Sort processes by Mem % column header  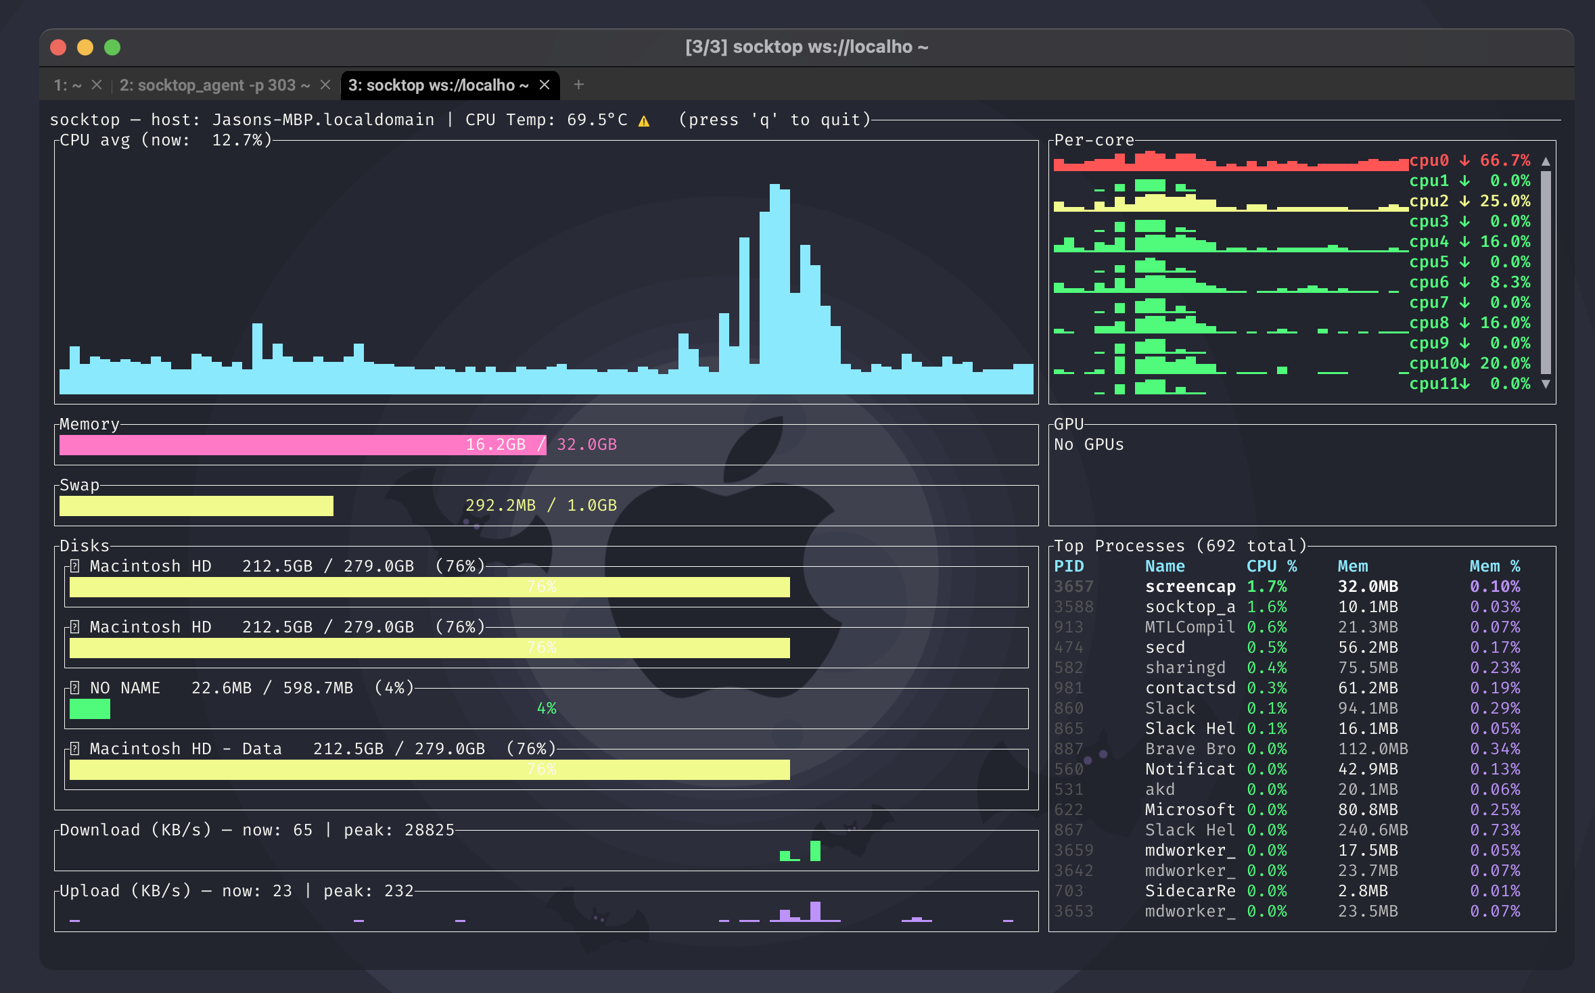[x=1494, y=566]
